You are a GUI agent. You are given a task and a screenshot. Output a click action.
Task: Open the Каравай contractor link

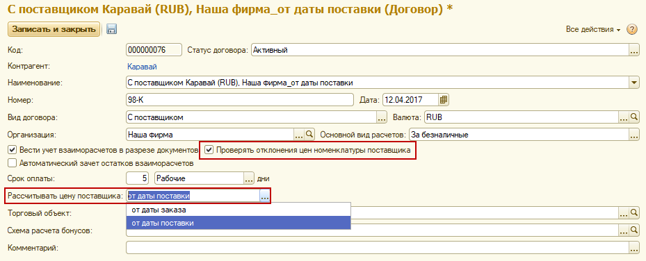(x=142, y=67)
